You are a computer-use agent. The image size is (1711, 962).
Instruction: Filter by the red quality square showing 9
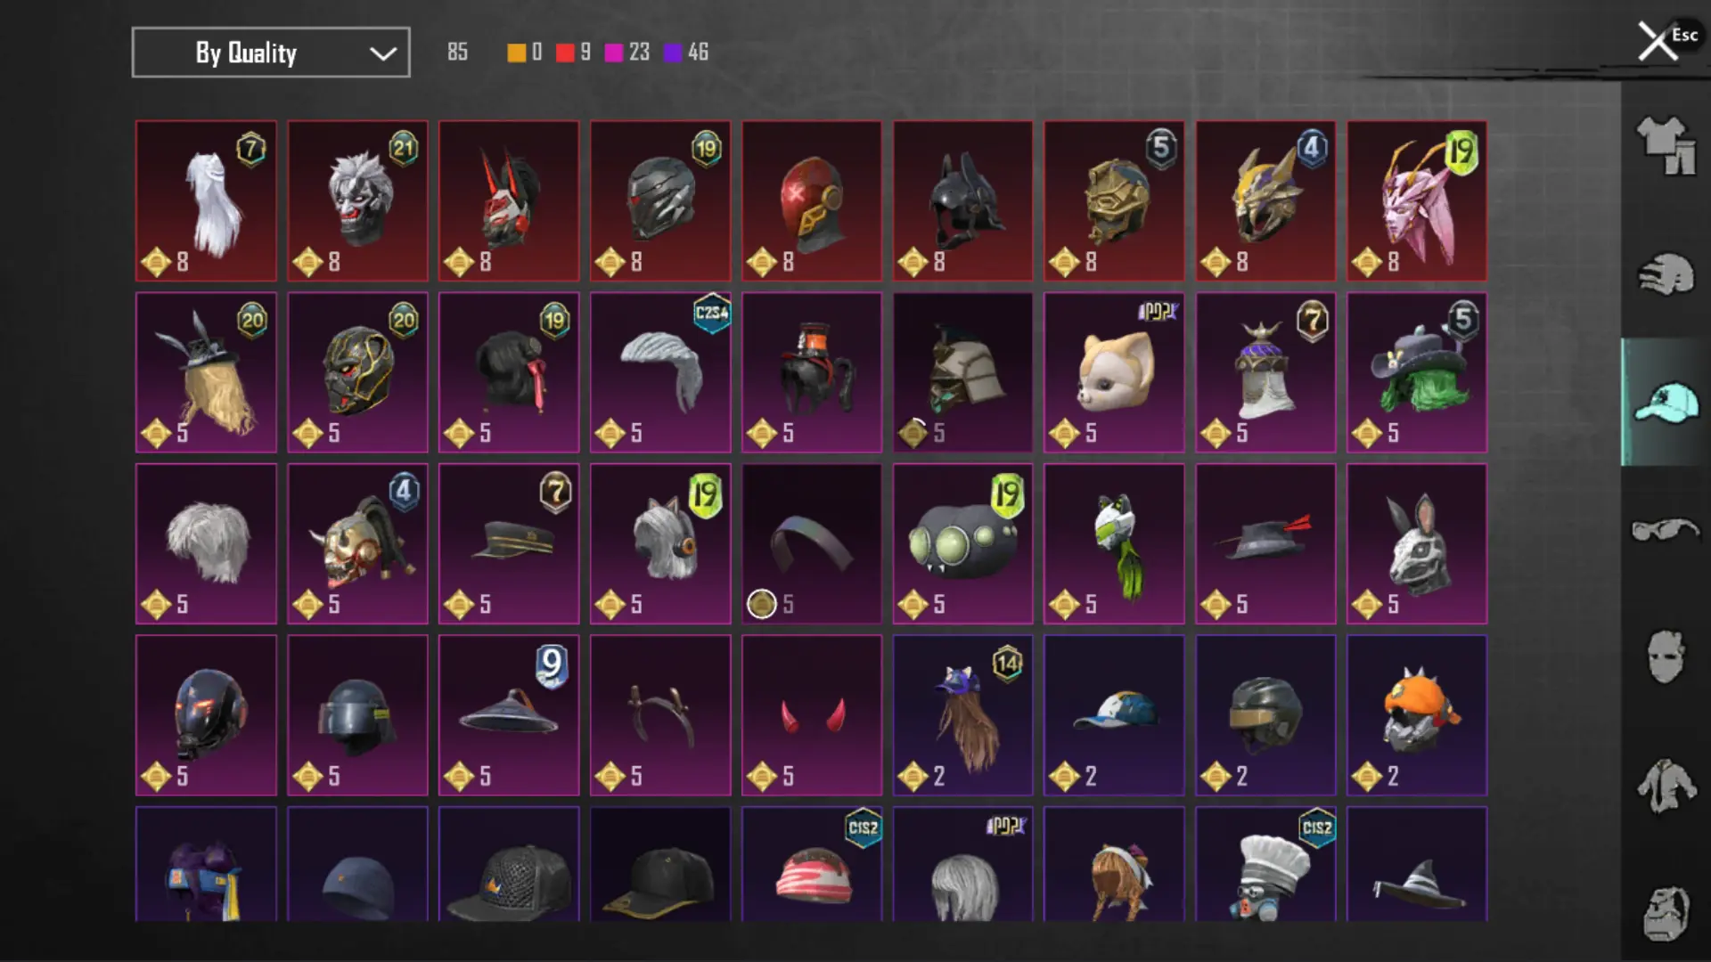(x=565, y=53)
